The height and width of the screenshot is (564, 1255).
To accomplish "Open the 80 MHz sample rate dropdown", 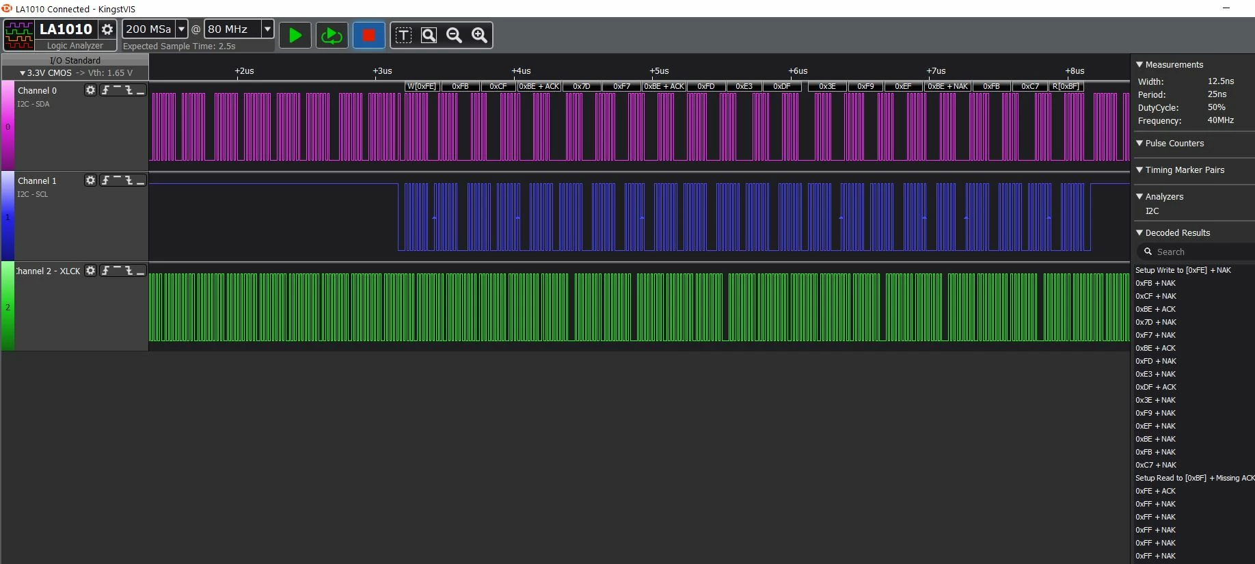I will click(x=267, y=29).
